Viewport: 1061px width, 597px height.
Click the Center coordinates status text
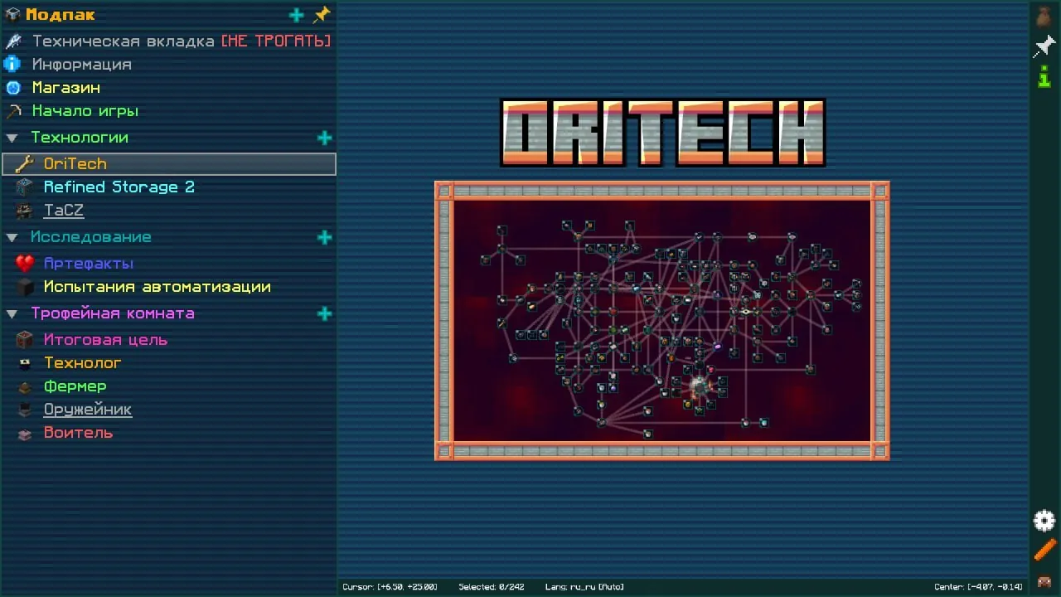coord(978,587)
